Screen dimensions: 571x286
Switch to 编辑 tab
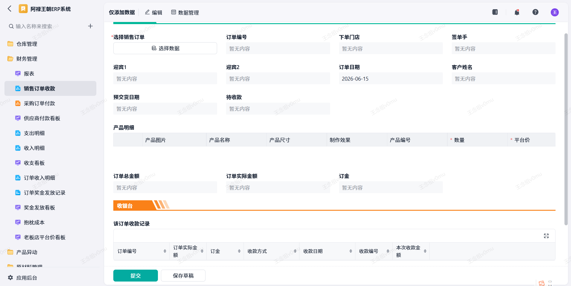click(x=153, y=12)
